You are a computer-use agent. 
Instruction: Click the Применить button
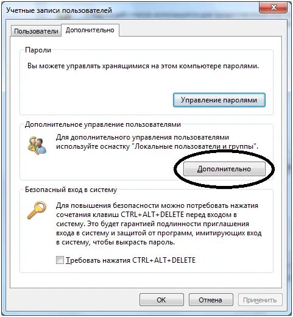[x=260, y=300]
